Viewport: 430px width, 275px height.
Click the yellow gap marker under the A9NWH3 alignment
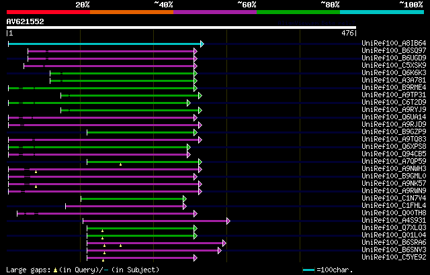36,172
